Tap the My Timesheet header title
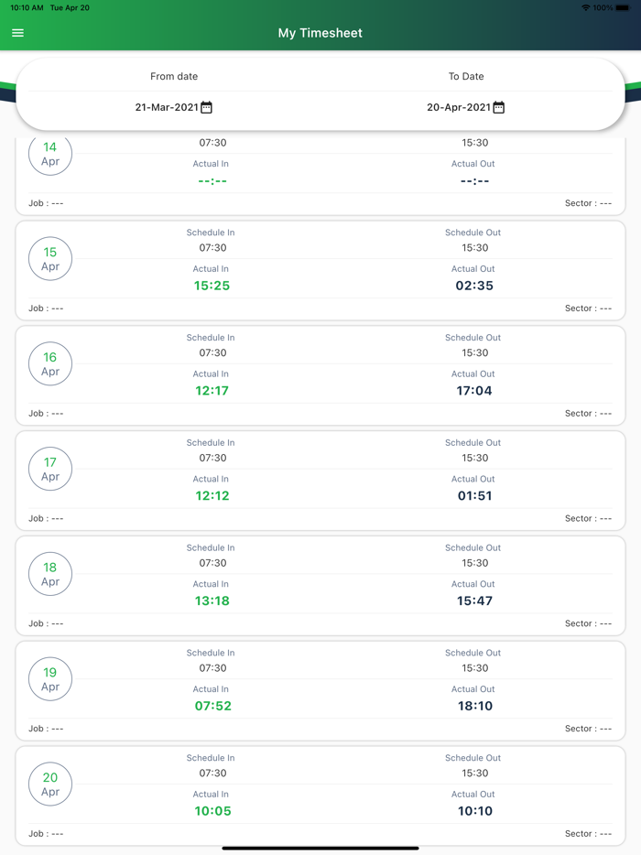This screenshot has height=855, width=641. (x=320, y=33)
